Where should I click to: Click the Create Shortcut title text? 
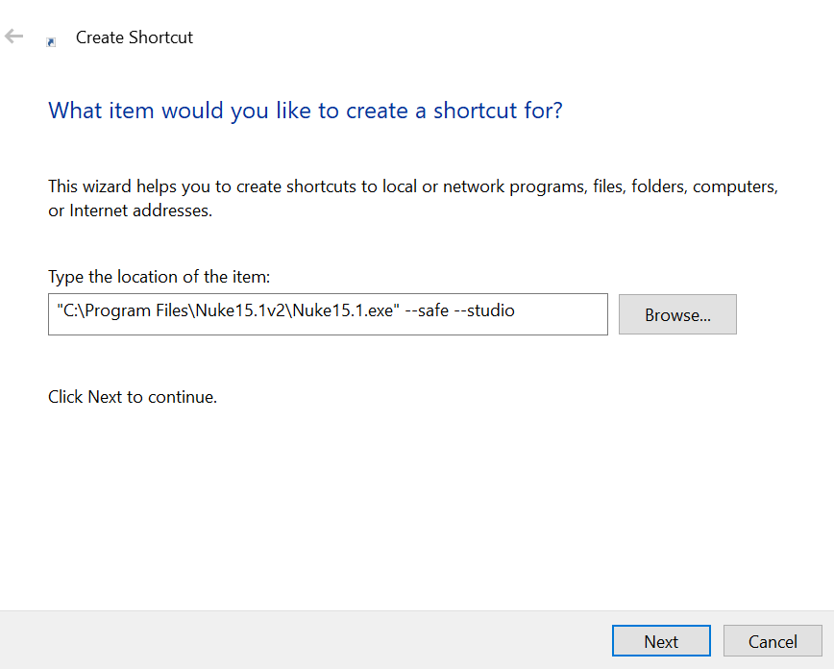click(x=135, y=37)
